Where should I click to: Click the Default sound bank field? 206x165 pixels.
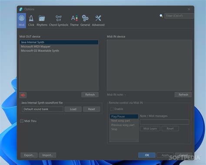click(x=43, y=109)
